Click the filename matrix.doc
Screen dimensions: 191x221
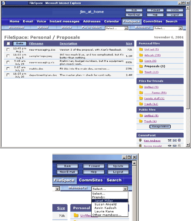tap(36, 68)
